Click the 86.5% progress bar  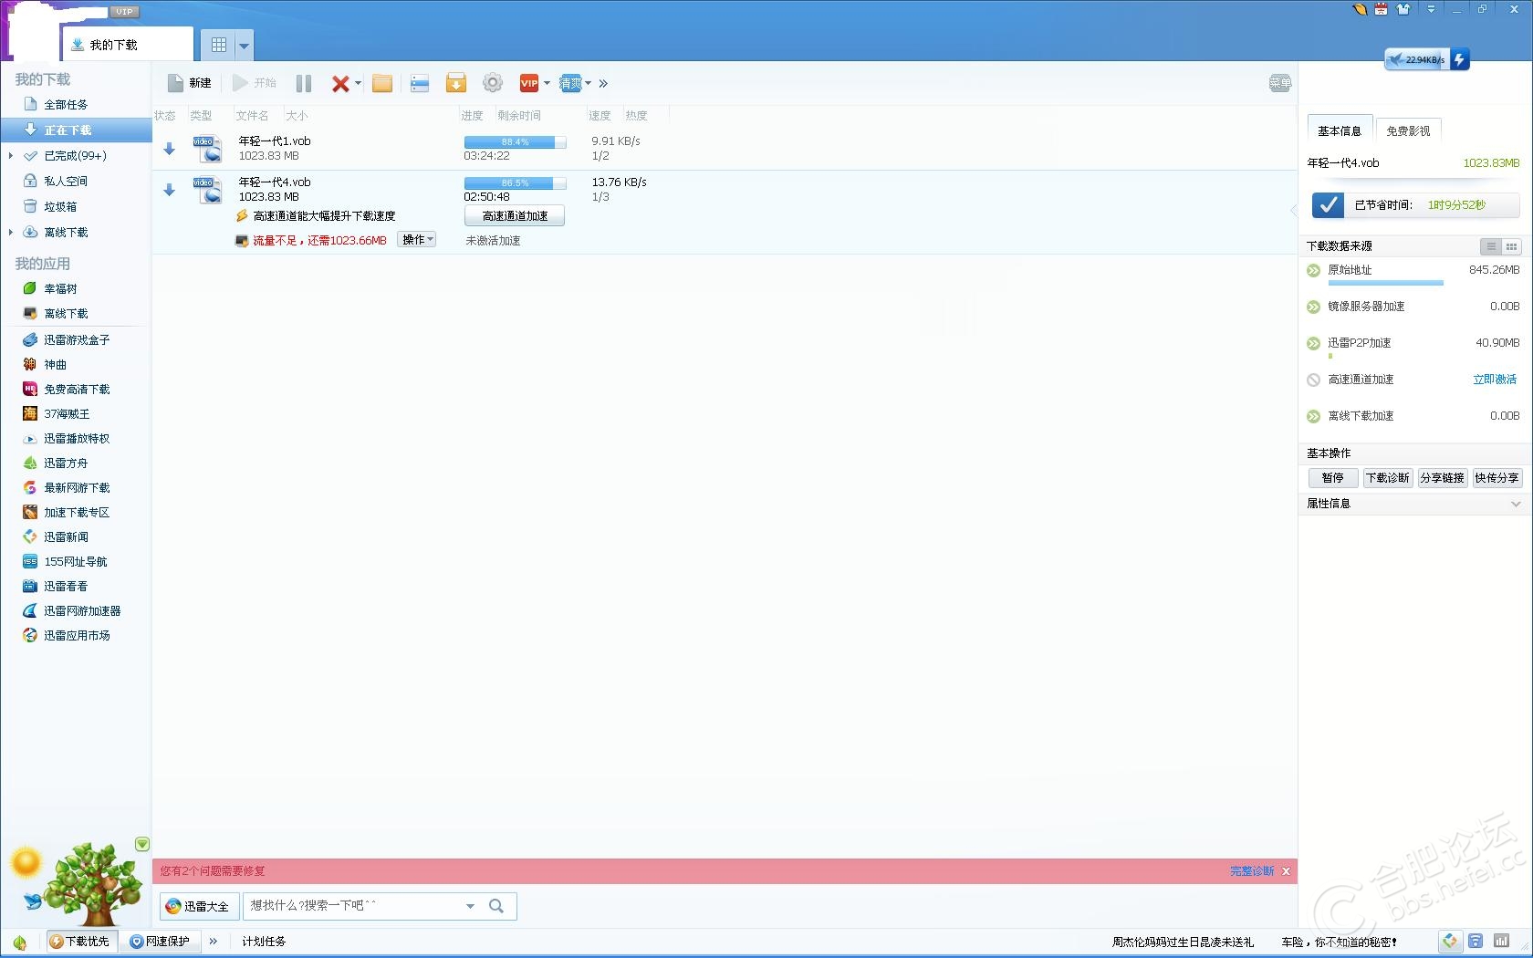click(x=515, y=183)
